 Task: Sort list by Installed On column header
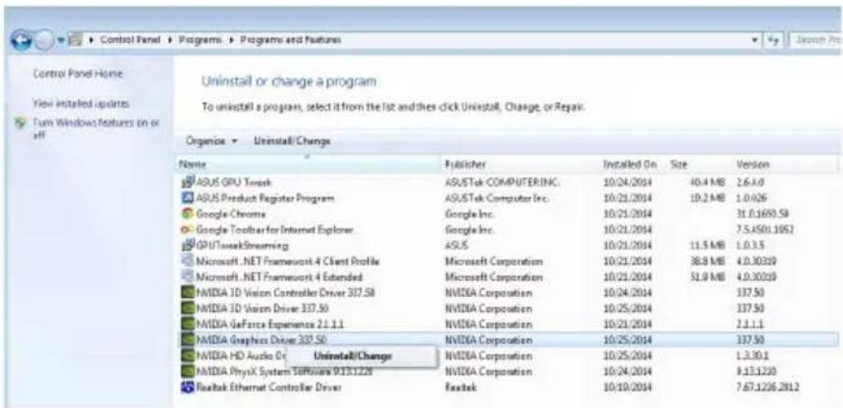tap(633, 163)
